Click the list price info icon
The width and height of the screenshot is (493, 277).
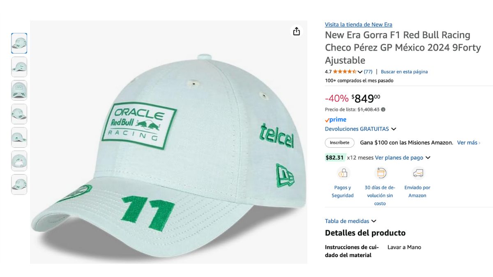383,110
